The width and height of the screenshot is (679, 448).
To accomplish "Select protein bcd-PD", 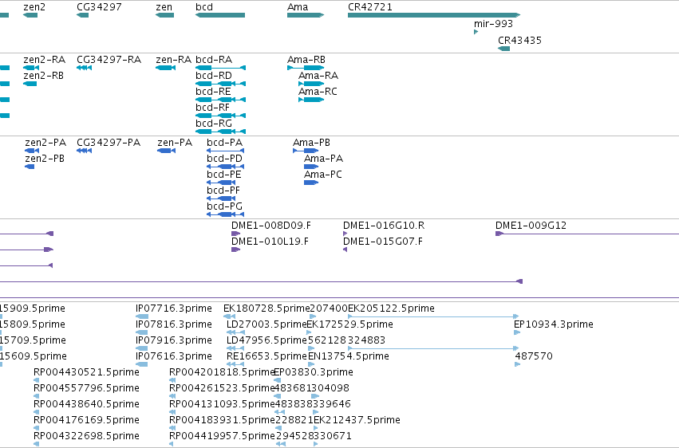I will [x=225, y=167].
